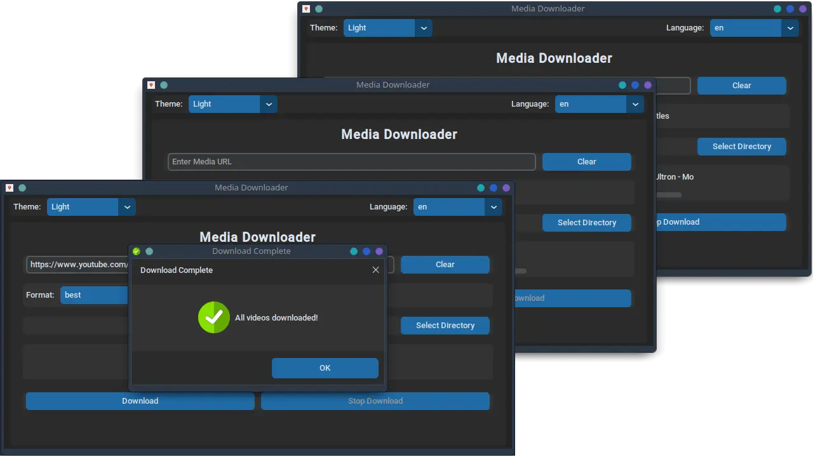Close the Download Complete message with X
This screenshot has width=813, height=457.
pos(375,270)
